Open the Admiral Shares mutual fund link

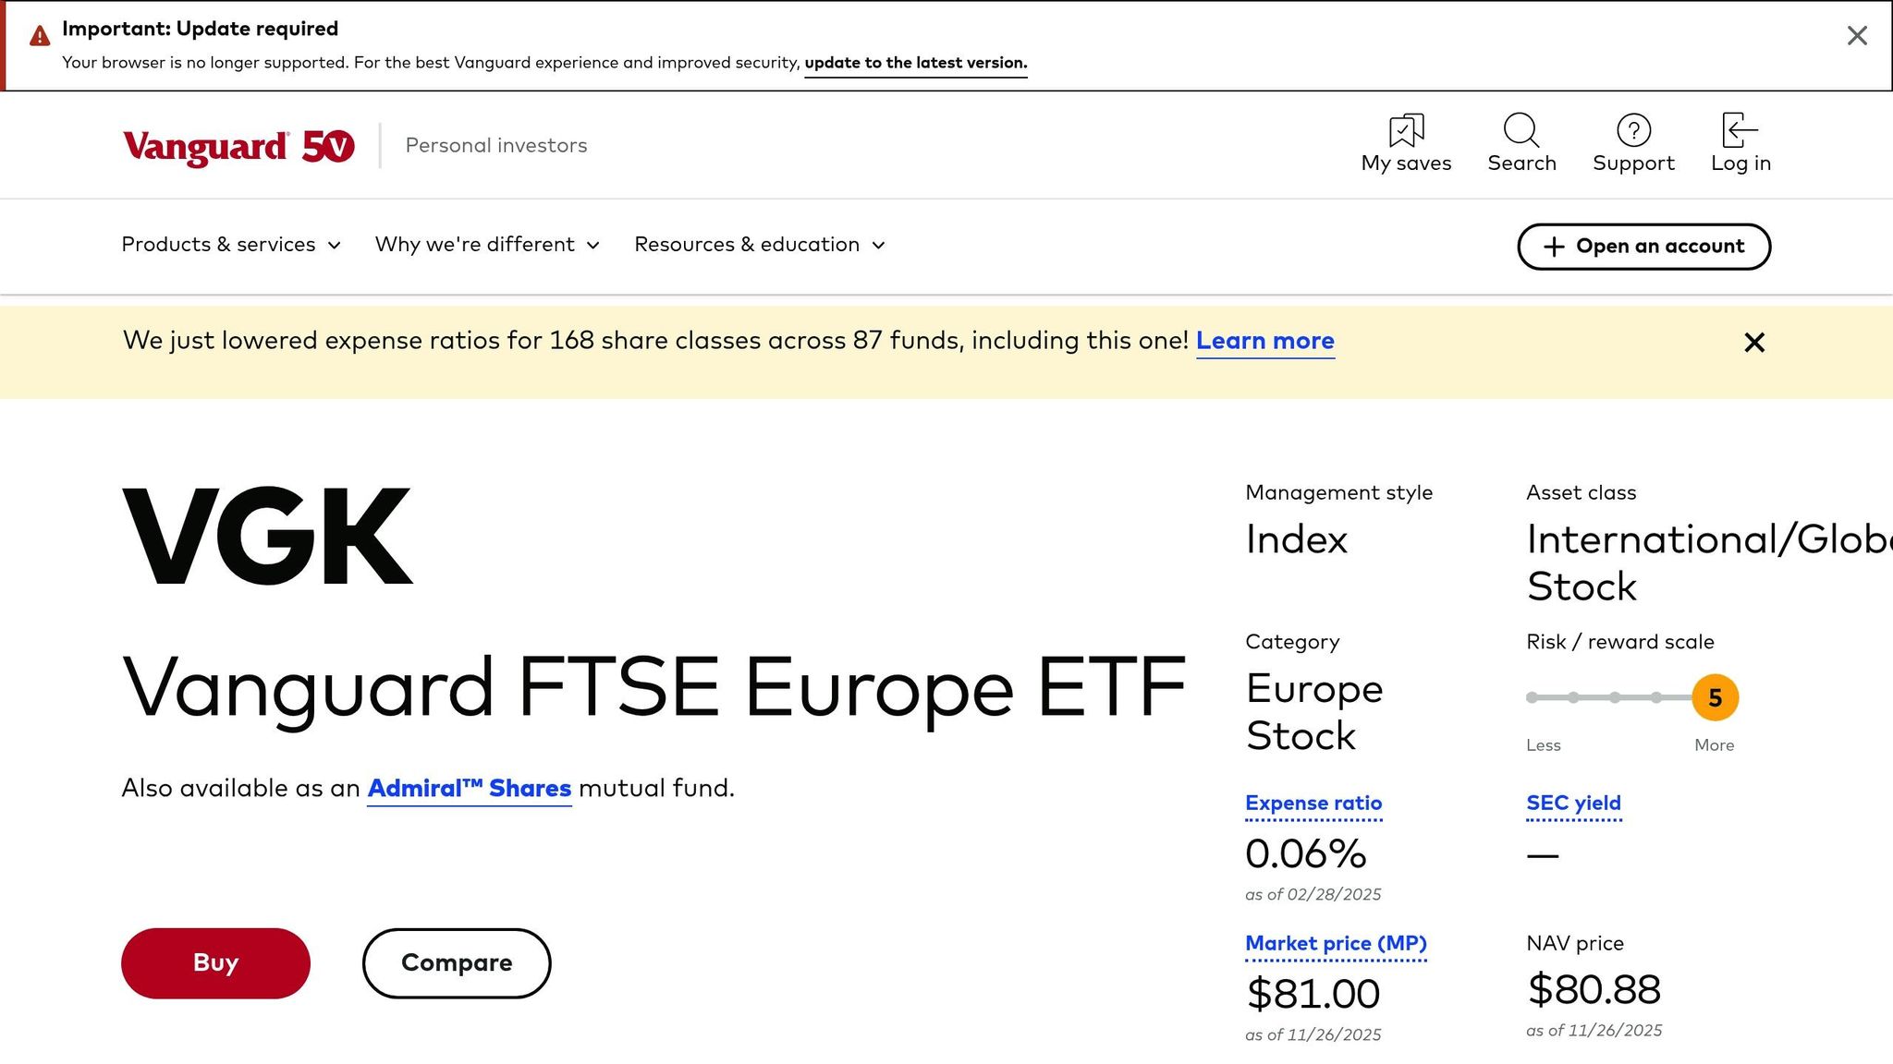point(469,788)
